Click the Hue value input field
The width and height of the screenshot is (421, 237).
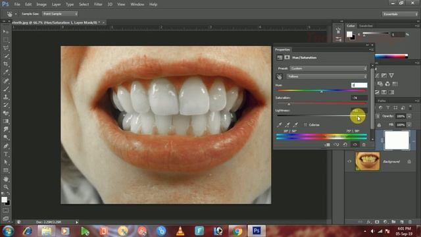click(359, 85)
